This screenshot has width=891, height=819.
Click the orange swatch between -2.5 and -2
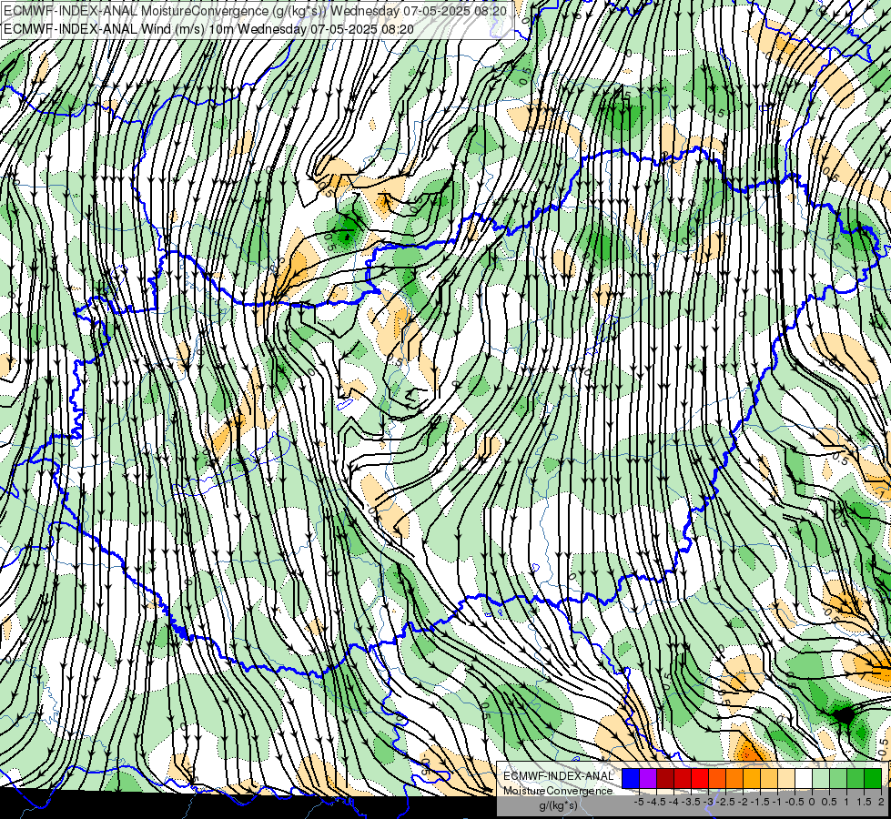(x=734, y=779)
